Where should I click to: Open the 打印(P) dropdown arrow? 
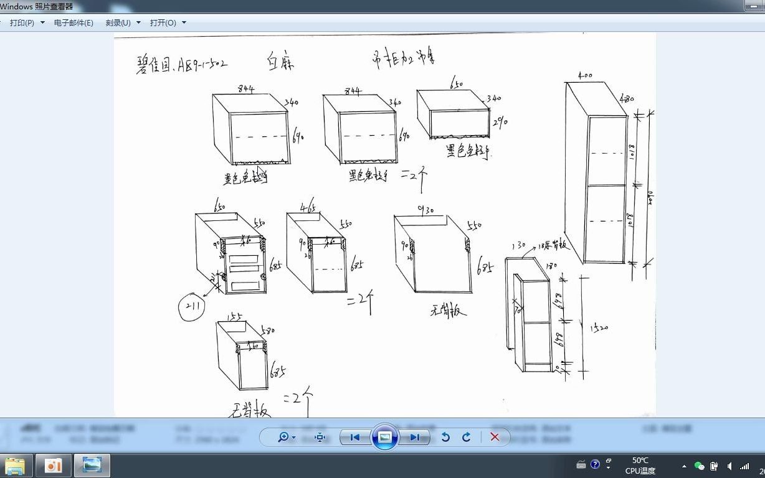pos(41,22)
